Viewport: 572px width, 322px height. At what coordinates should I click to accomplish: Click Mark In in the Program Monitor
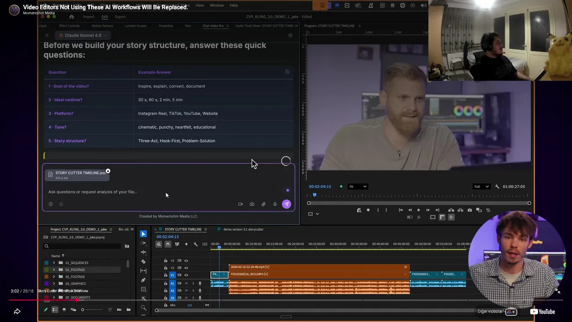(378, 210)
